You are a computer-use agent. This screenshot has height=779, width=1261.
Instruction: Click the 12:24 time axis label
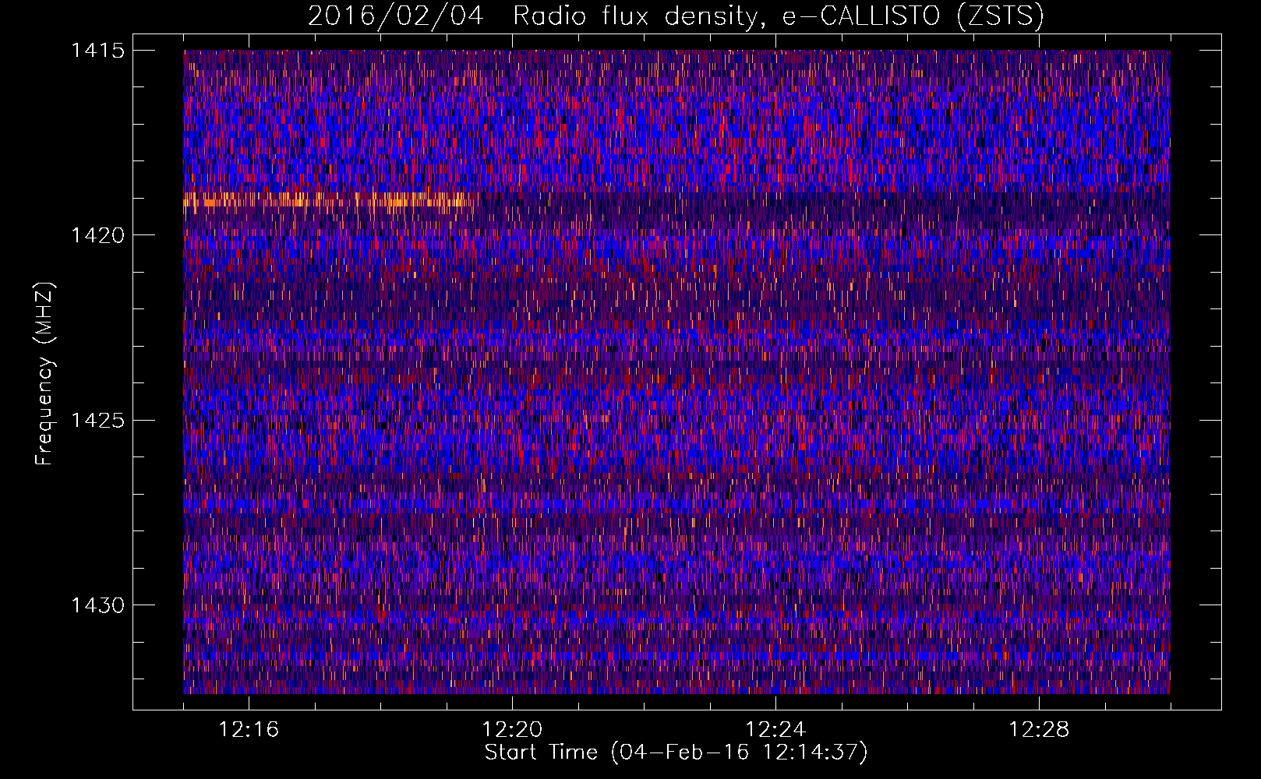click(x=775, y=730)
